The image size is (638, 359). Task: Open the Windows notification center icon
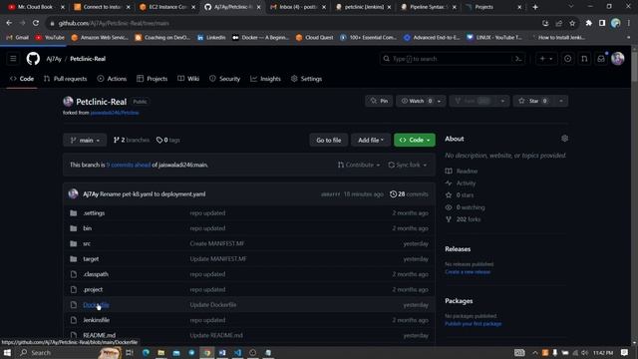[x=625, y=352]
